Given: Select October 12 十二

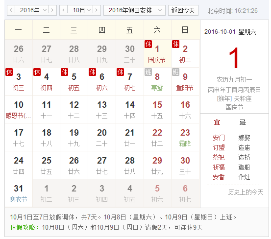Looking at the screenshot, I should pos(74,109).
